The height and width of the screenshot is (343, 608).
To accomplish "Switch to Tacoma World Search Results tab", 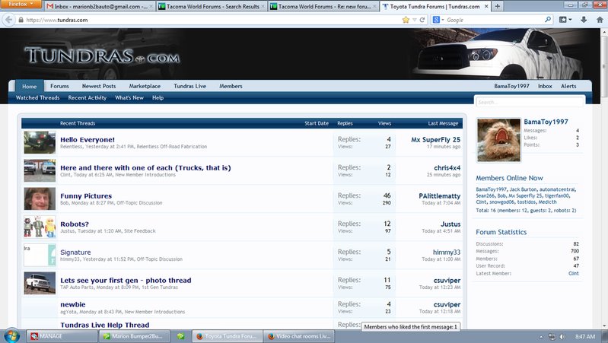I will pos(212,7).
